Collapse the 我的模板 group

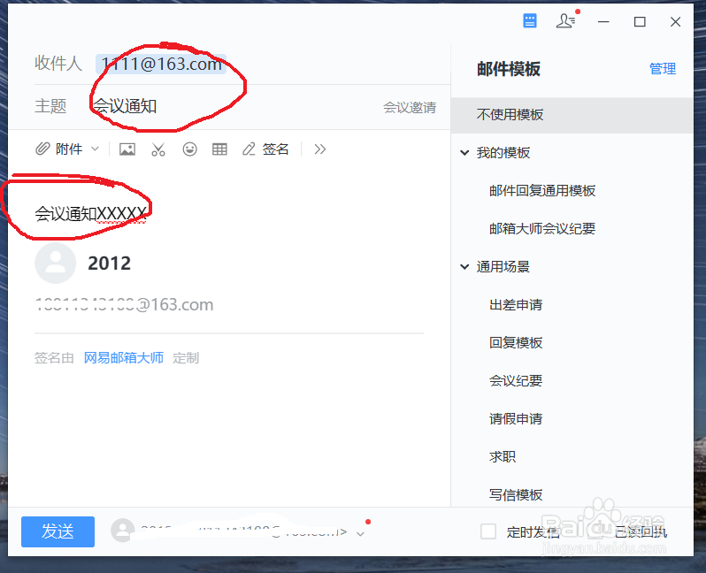tap(464, 153)
